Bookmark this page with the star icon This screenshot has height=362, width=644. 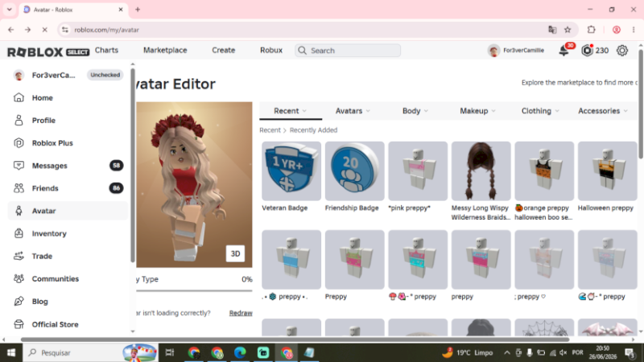click(568, 30)
